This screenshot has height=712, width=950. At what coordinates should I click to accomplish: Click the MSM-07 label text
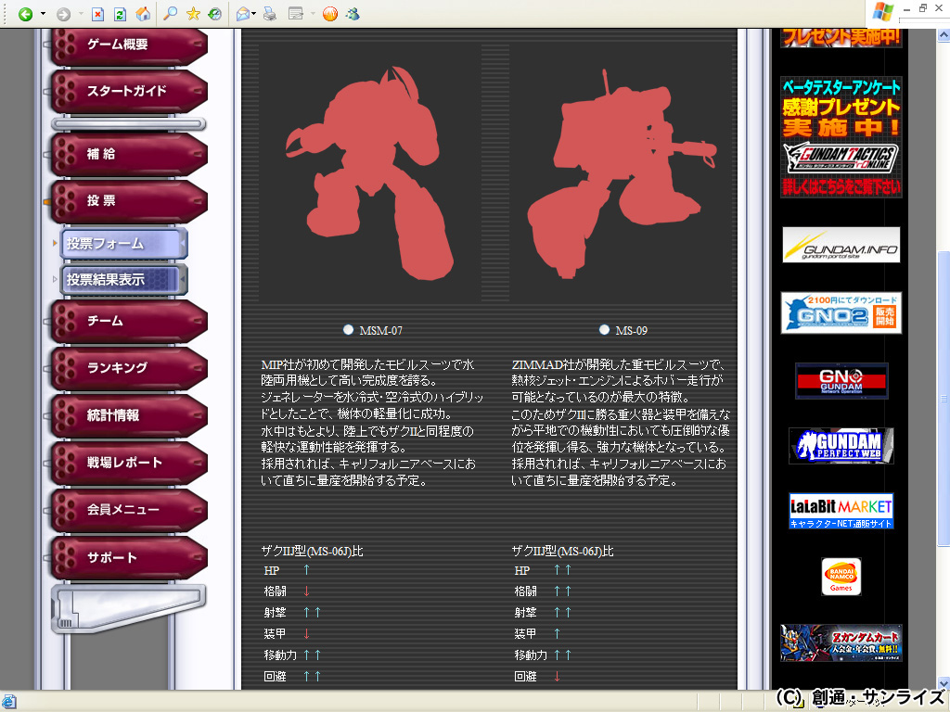[x=380, y=331]
